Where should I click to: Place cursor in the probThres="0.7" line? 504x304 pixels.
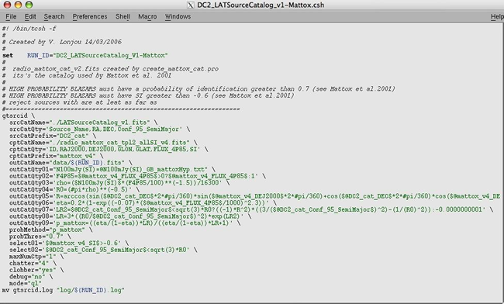40,237
